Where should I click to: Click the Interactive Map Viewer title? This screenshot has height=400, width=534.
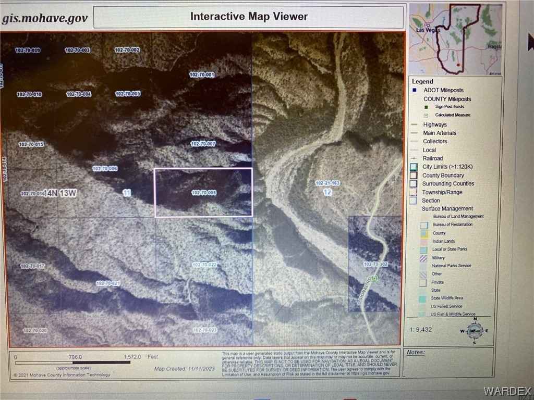pyautogui.click(x=249, y=16)
